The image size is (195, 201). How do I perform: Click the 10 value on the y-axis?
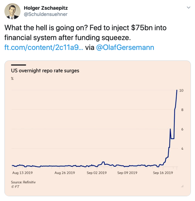(181, 90)
